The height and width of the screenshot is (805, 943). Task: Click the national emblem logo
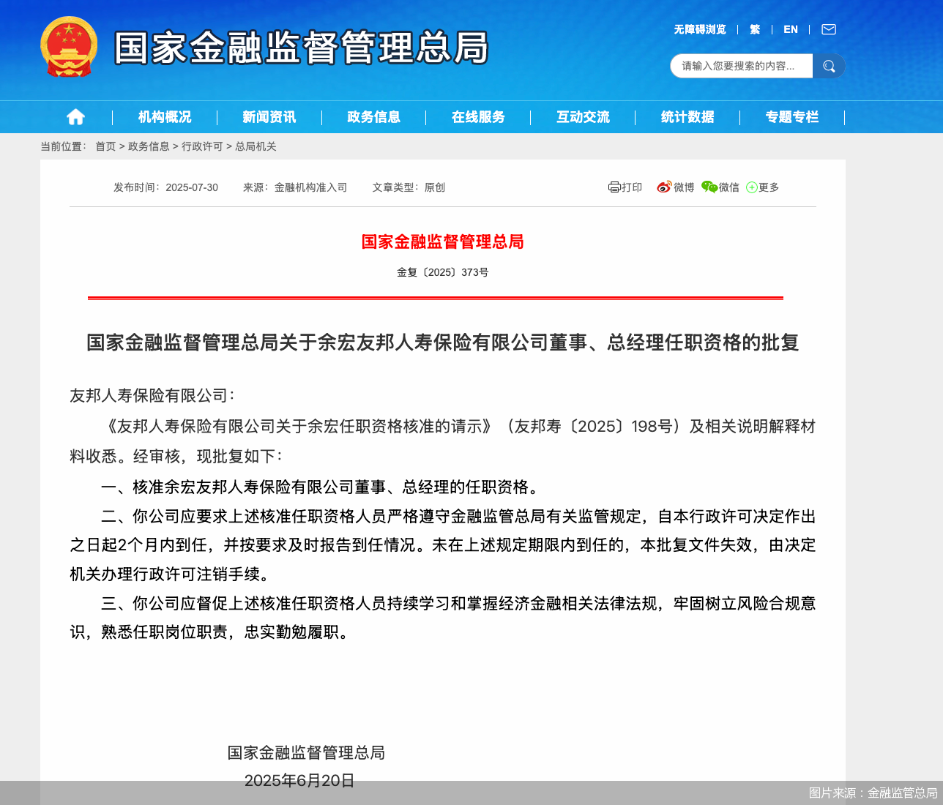(69, 47)
